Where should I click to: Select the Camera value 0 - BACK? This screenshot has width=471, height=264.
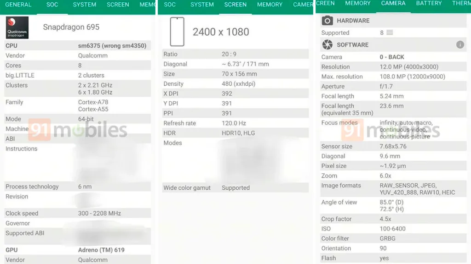pyautogui.click(x=392, y=57)
